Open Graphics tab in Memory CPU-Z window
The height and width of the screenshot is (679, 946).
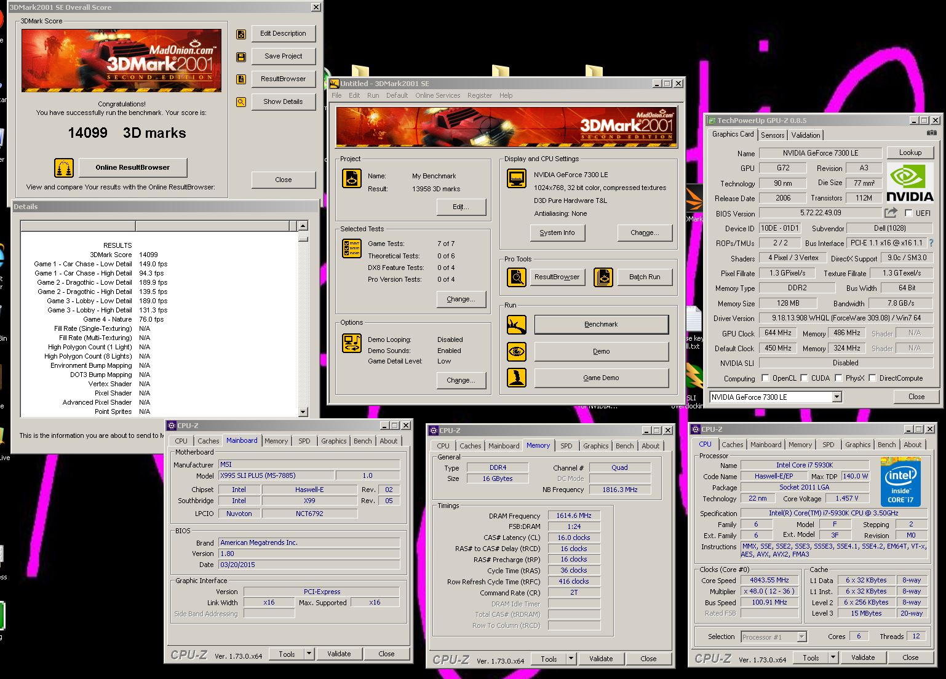click(x=596, y=446)
